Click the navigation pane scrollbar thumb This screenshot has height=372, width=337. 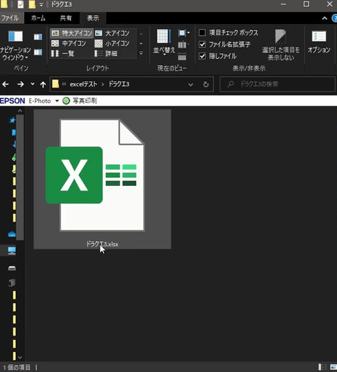[20, 177]
